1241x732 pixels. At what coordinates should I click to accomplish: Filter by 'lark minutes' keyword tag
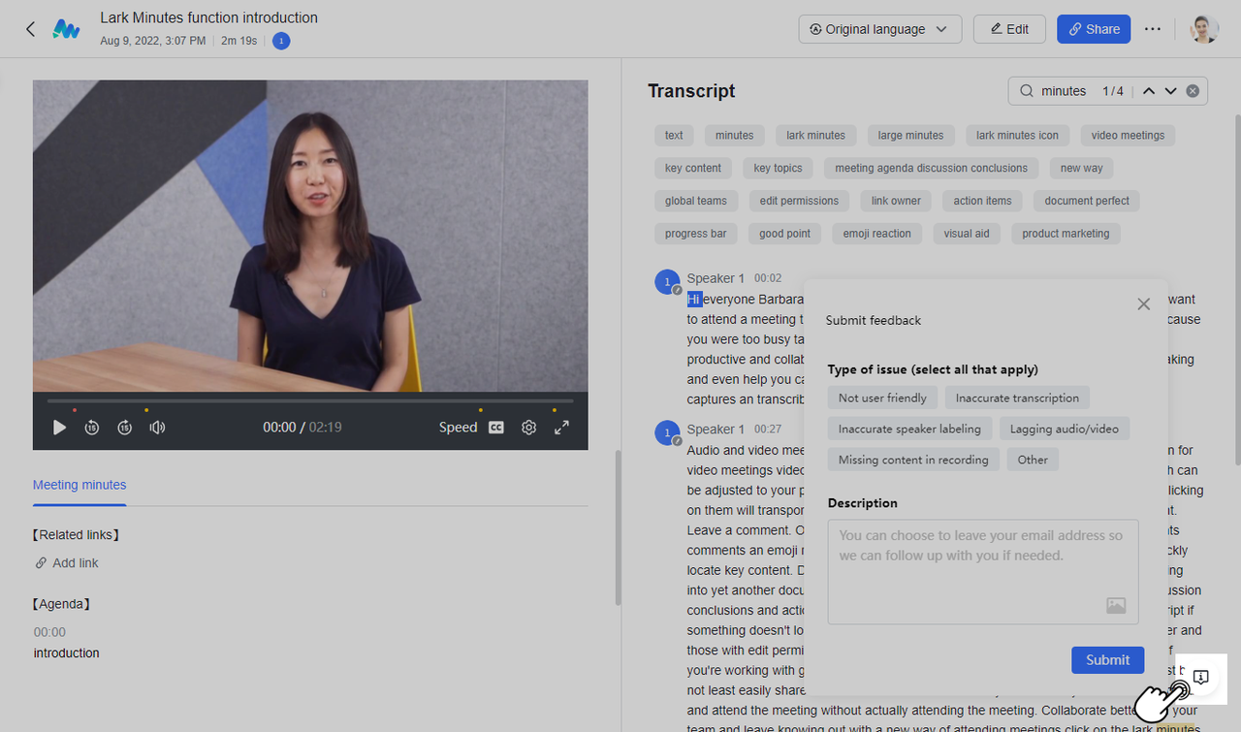click(815, 136)
